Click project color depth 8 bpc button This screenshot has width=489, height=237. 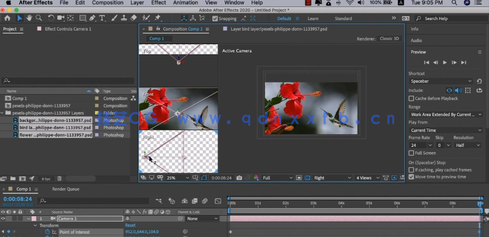(46, 179)
